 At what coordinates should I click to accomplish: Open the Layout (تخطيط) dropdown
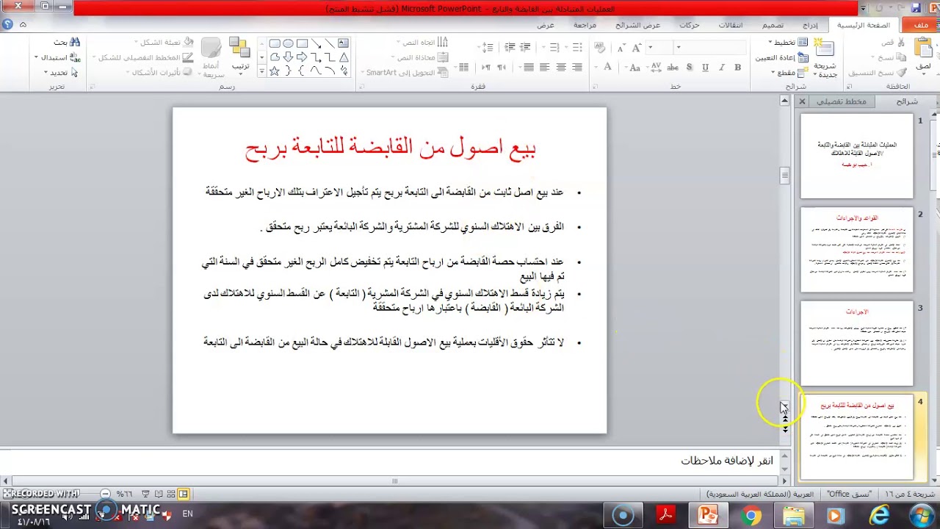(x=787, y=43)
